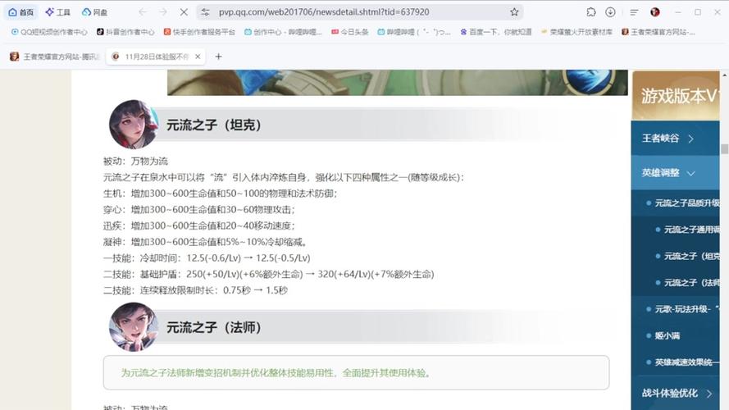Click the 元流之子（法师）heading
Screen dimensions: 729x410
(214, 327)
